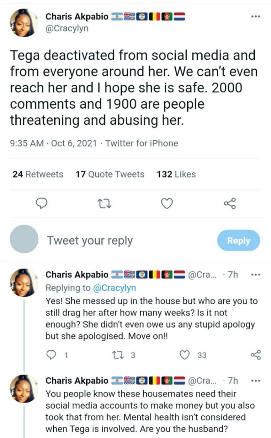Open more options on main tweet
This screenshot has height=438, width=271.
point(256,17)
